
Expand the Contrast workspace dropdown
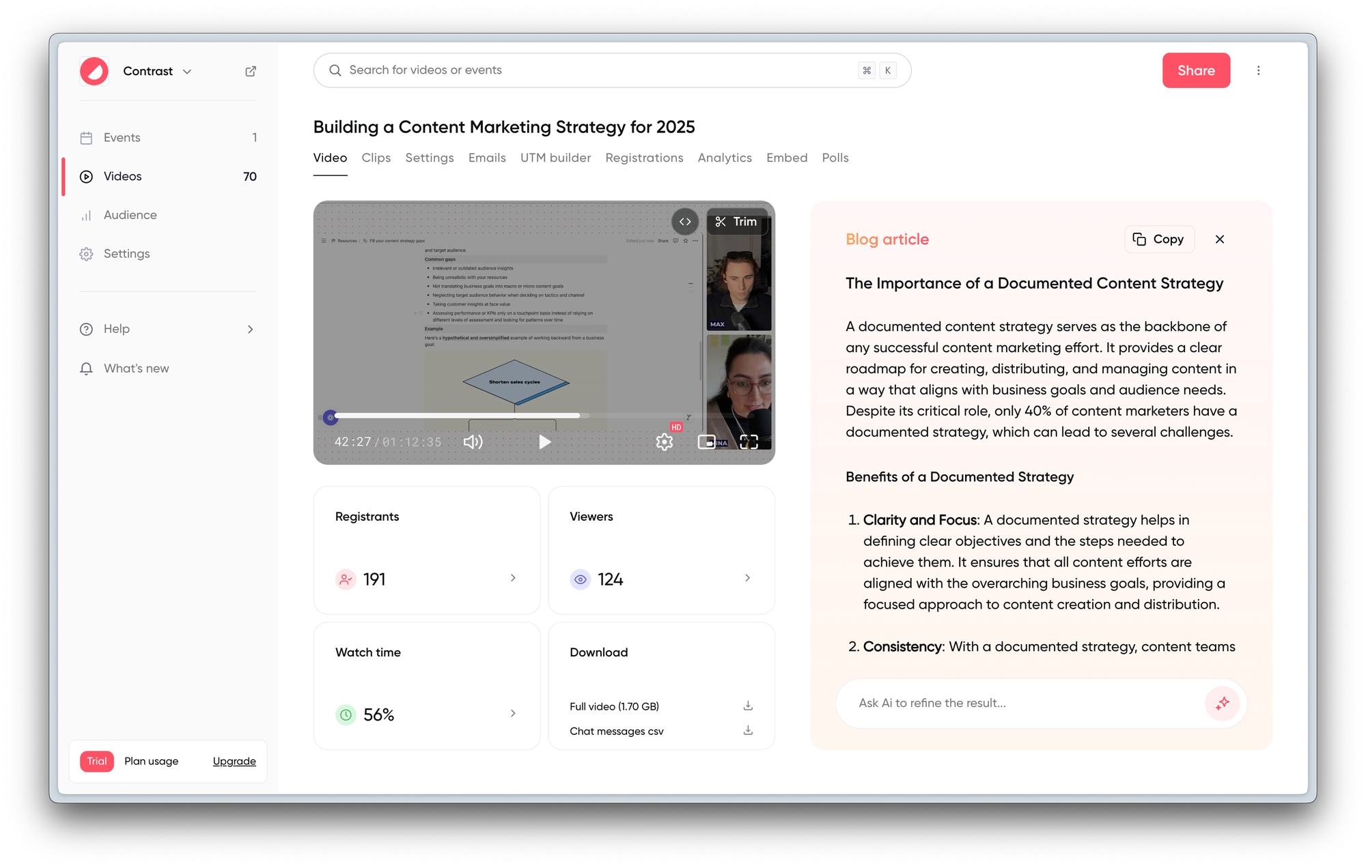187,71
